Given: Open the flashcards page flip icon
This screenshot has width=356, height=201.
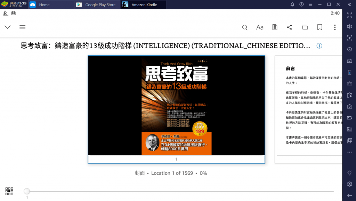Looking at the screenshot, I should pos(305,27).
